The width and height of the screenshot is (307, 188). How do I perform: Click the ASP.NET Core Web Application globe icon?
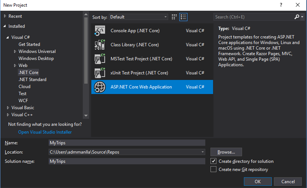100,87
